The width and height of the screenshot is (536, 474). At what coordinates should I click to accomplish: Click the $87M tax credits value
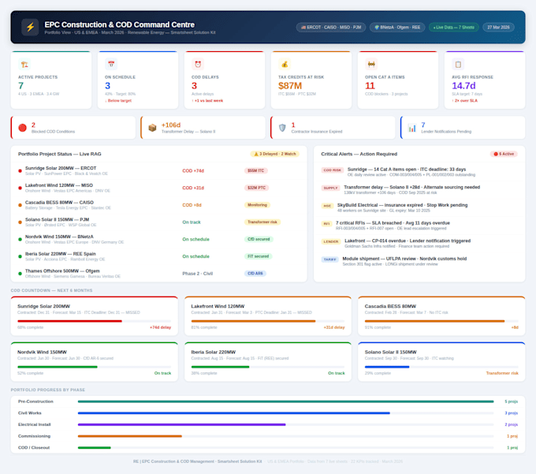point(290,85)
